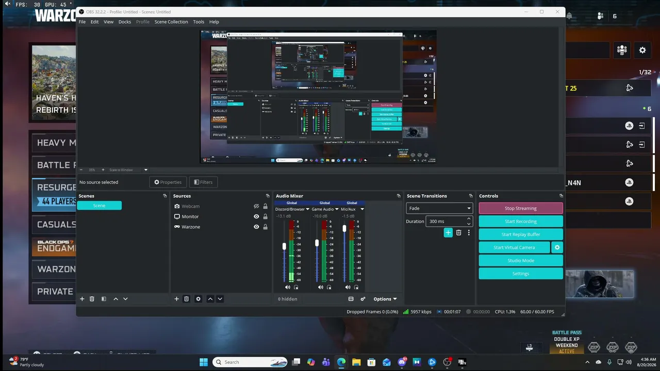Open File Explorer from taskbar
The image size is (660, 371).
356,362
